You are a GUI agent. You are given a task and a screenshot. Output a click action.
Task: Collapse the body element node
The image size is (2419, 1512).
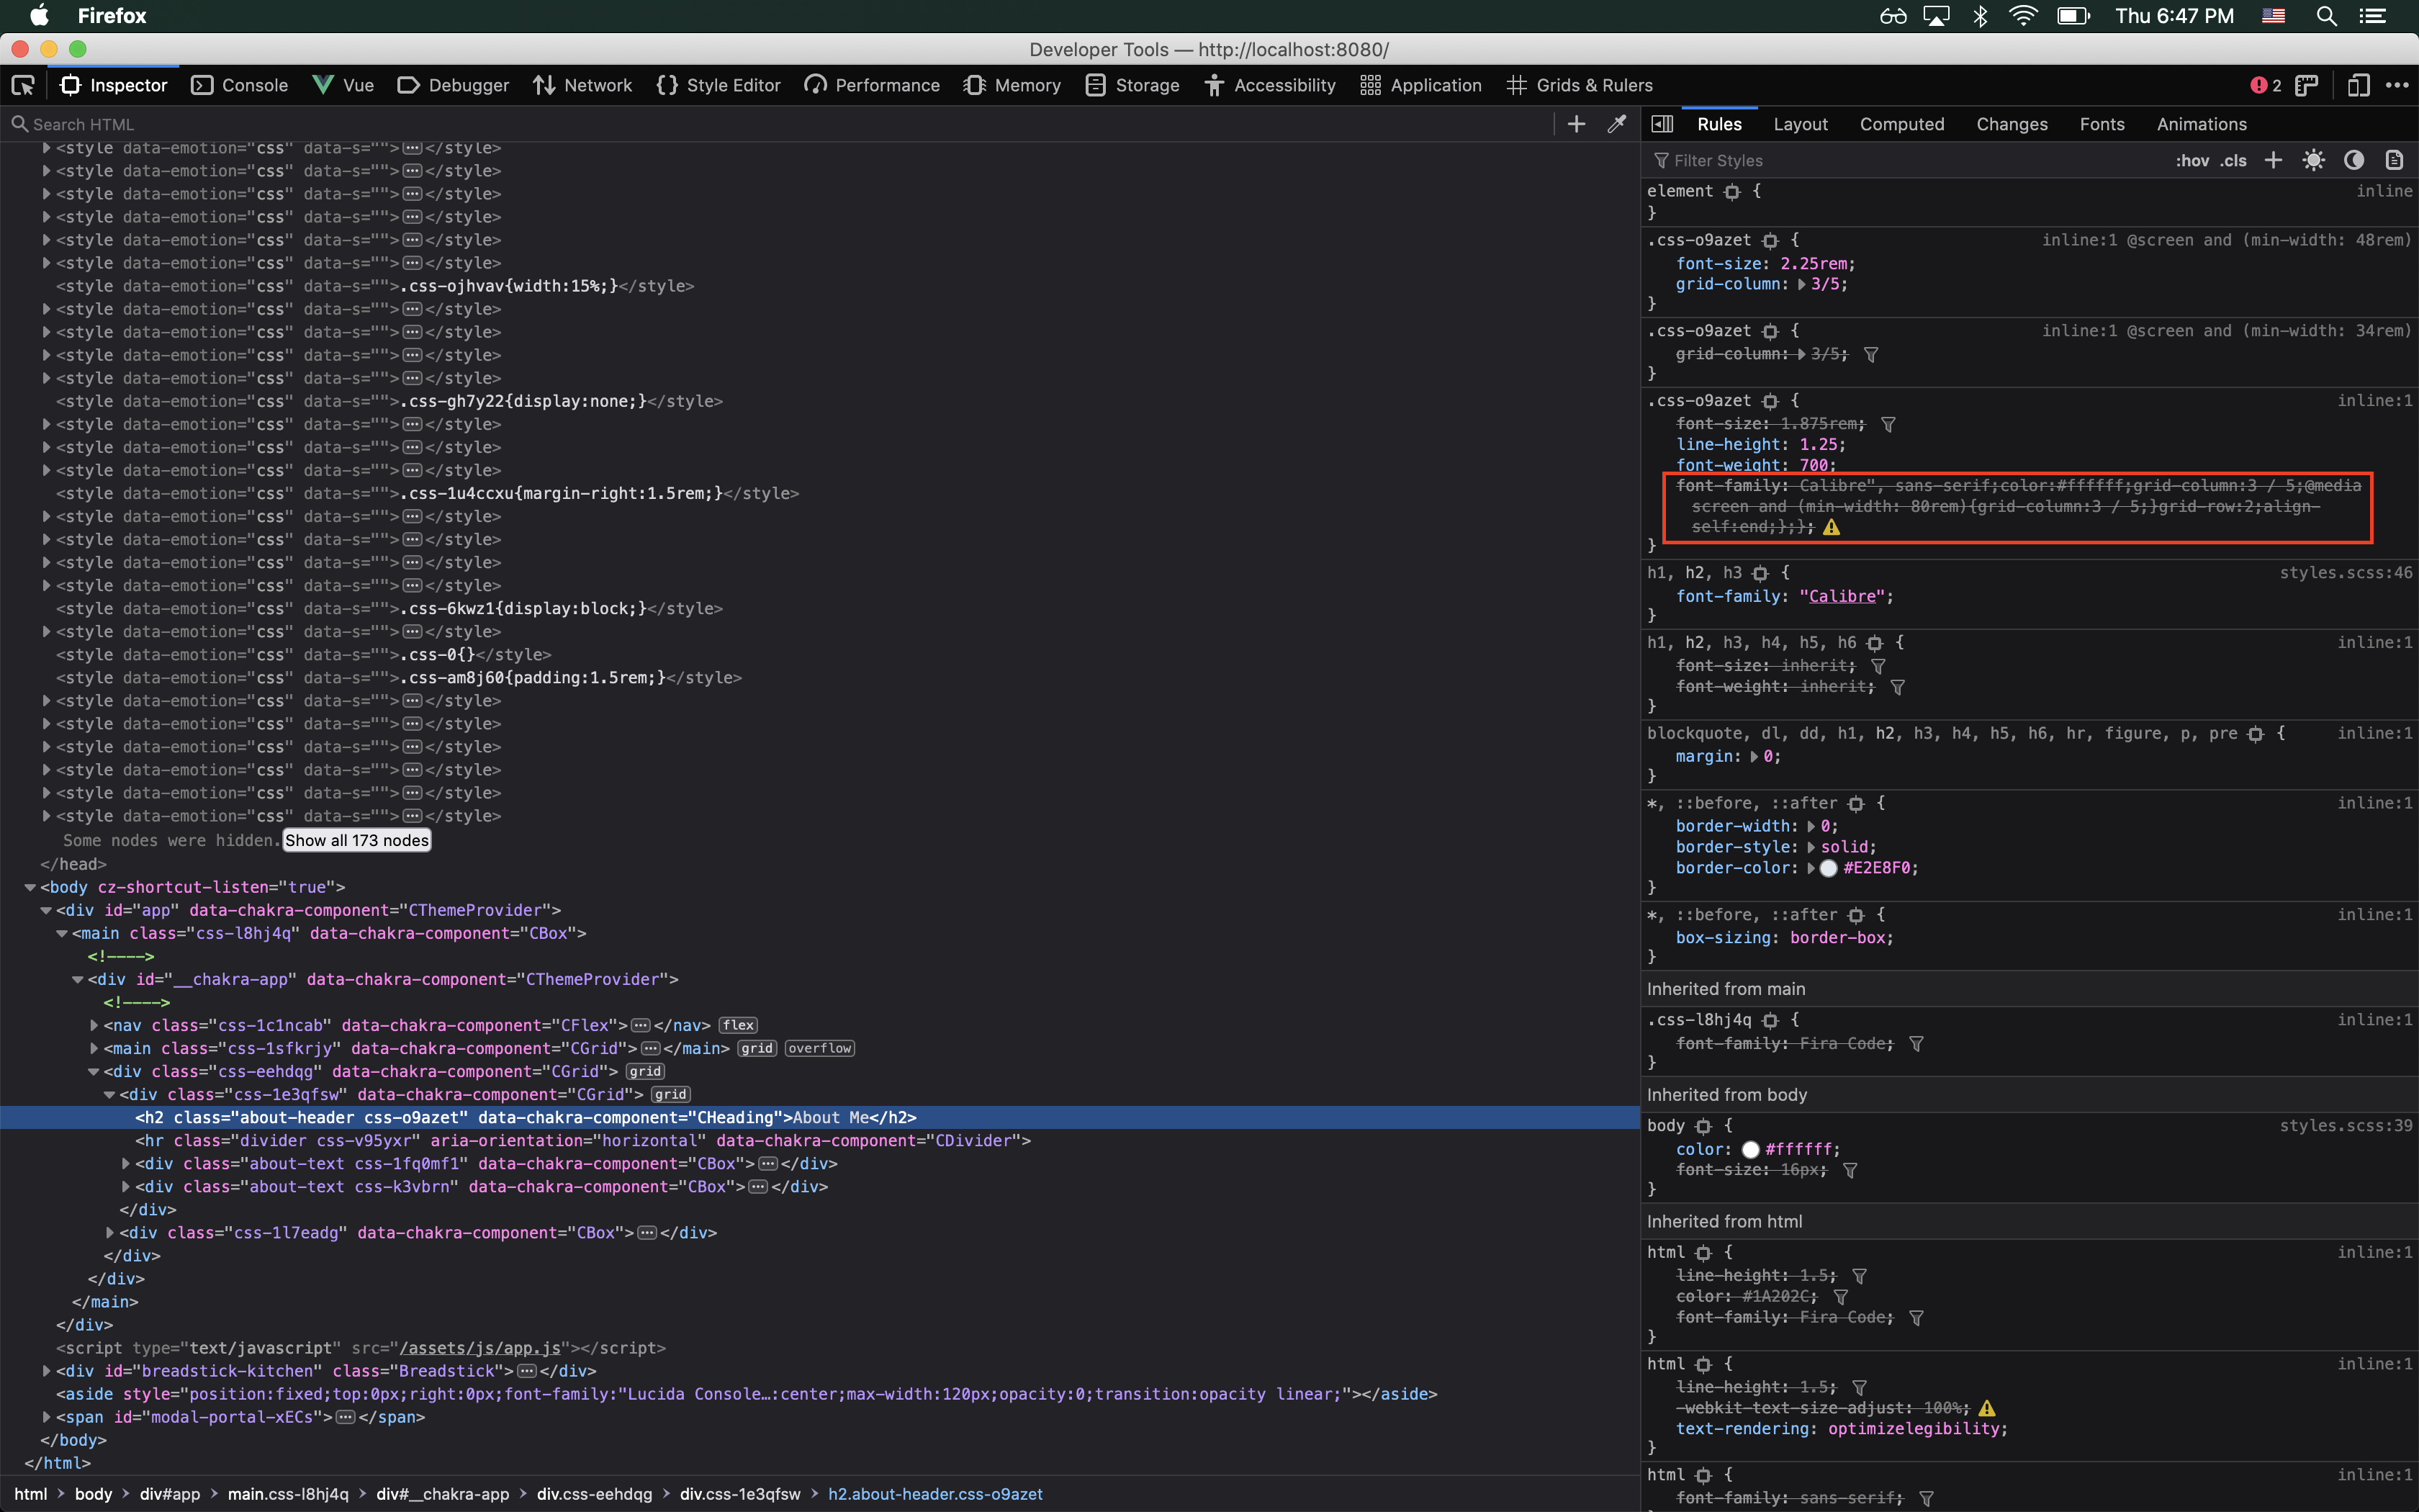(x=30, y=887)
